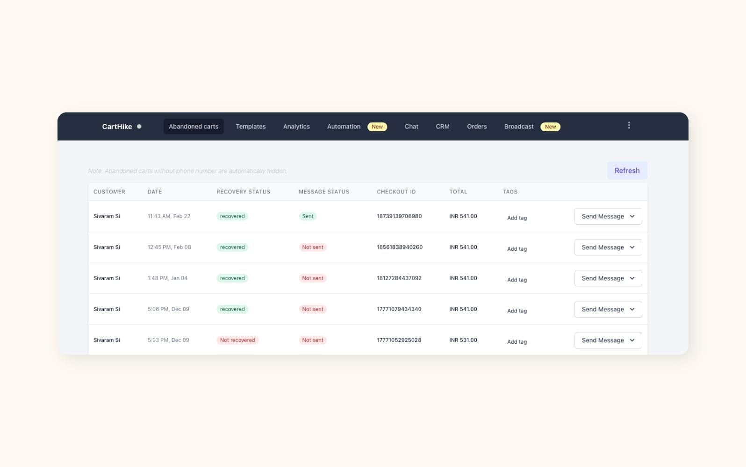Click the Refresh button

(x=627, y=170)
